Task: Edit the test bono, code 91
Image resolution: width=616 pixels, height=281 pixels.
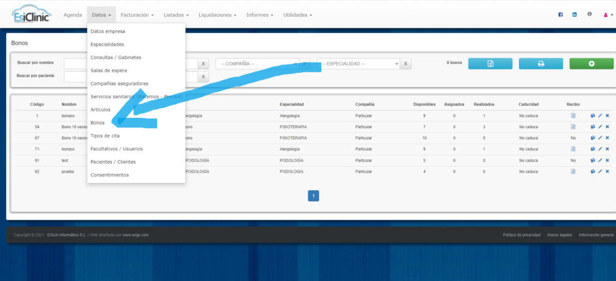Action: click(x=600, y=160)
